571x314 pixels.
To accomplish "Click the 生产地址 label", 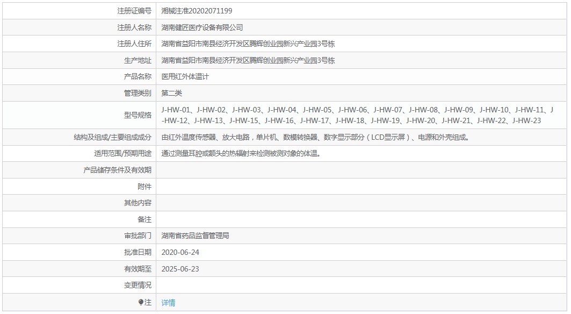I will click(x=138, y=61).
